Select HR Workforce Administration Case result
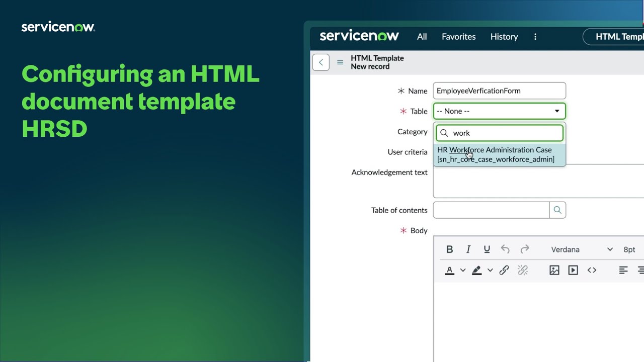This screenshot has width=644, height=362. [x=500, y=154]
